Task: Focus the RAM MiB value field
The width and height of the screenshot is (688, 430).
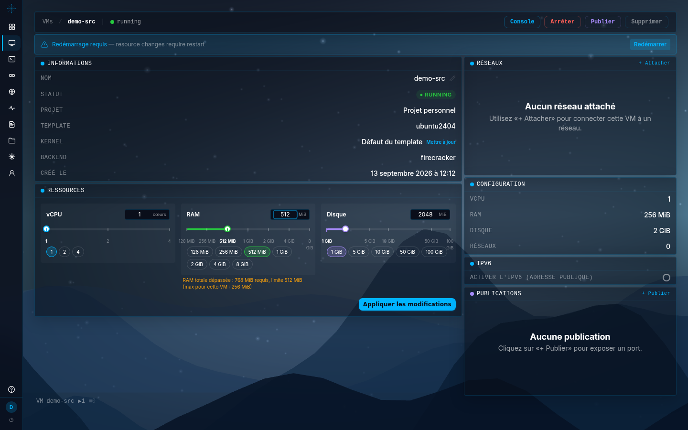Action: [x=285, y=215]
